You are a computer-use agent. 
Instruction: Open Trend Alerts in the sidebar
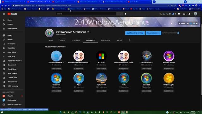click(x=12, y=69)
